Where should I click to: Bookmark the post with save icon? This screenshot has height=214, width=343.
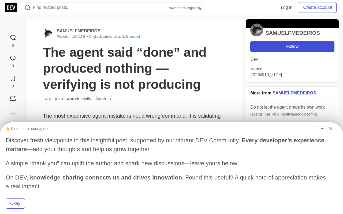pos(13,79)
